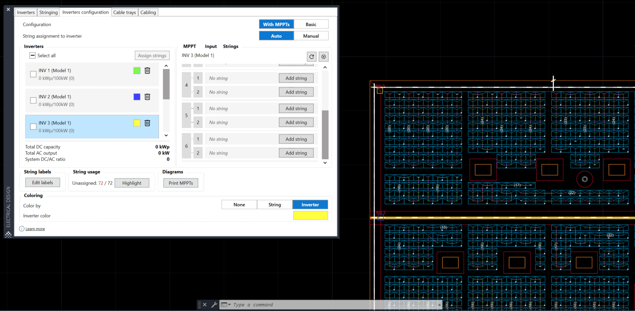Add string to MPPT 5 input 2
This screenshot has width=635, height=311.
pos(296,123)
